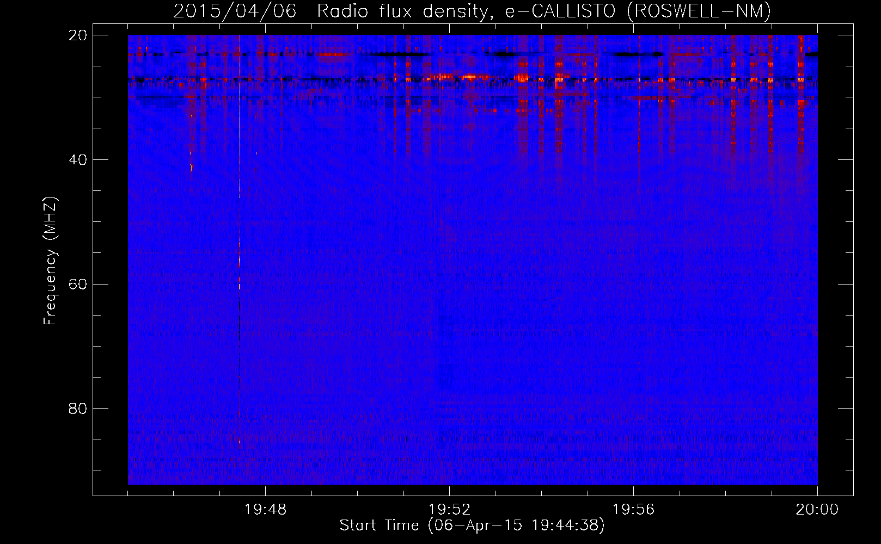Click the "Start Time (06-Apr-15 19:44:38)" axis label
This screenshot has height=544, width=881.
point(472,526)
